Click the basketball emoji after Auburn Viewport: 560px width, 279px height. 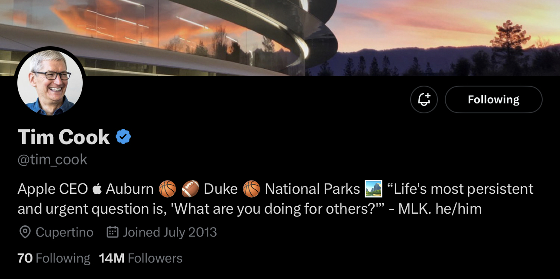coord(168,189)
